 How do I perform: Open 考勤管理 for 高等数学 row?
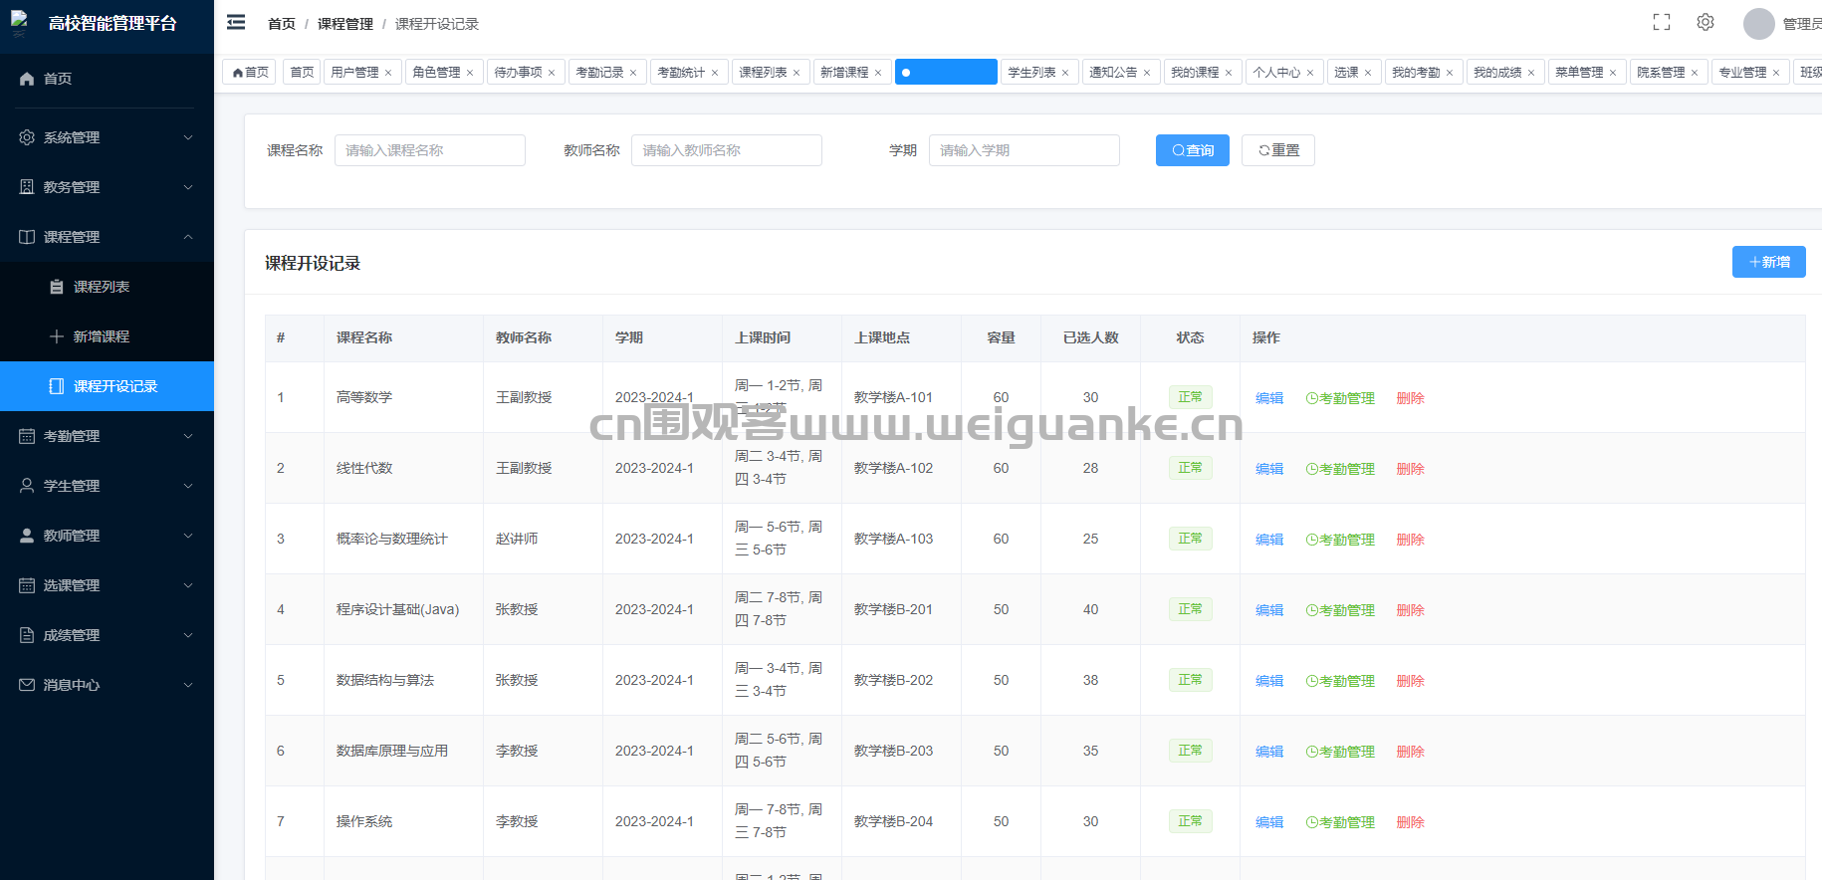point(1340,398)
